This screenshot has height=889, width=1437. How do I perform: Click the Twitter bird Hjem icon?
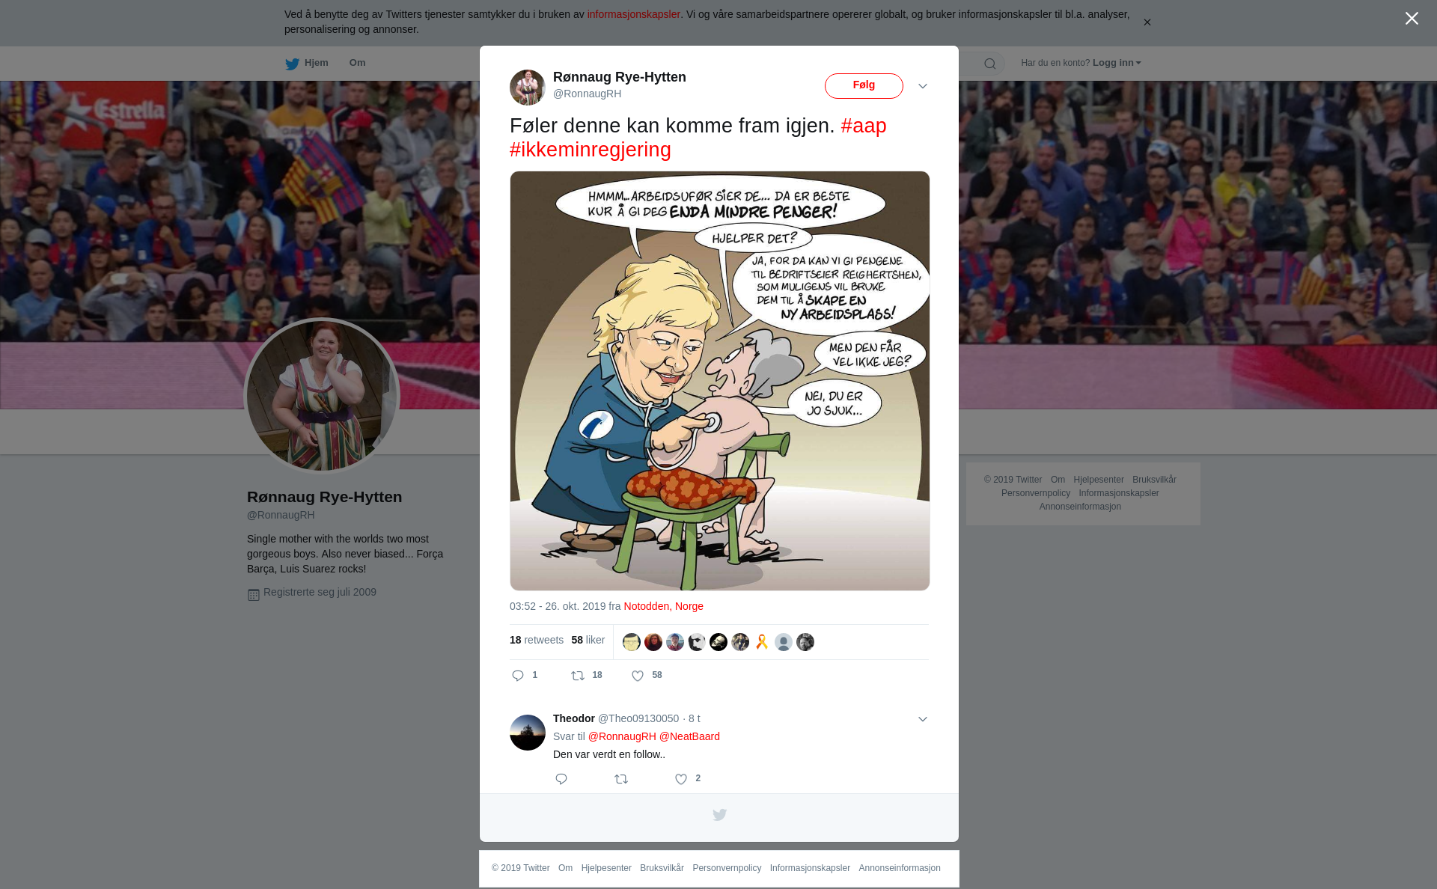pos(292,64)
